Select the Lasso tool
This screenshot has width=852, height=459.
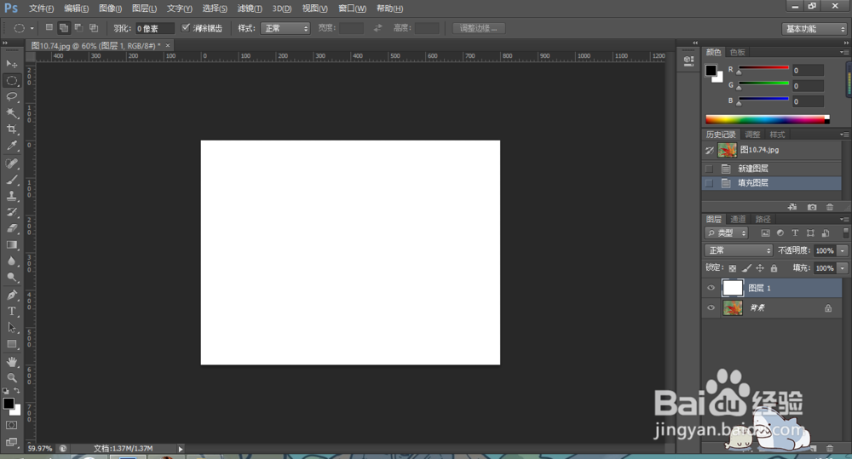11,97
